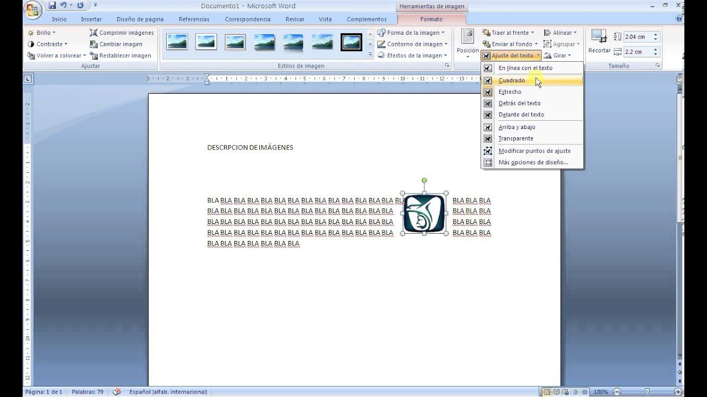Image resolution: width=707 pixels, height=397 pixels.
Task: Choose Delante del texto wrapping
Action: click(x=532, y=115)
